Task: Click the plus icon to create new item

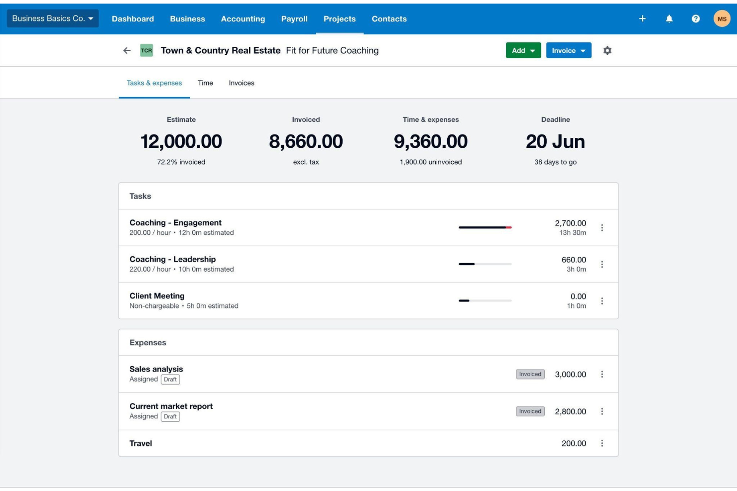Action: click(x=643, y=18)
